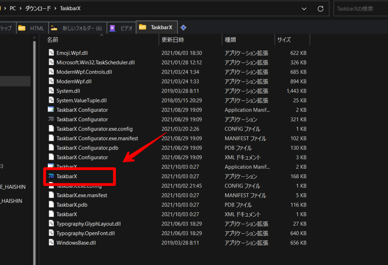Click the 1,443 KB size value
388x265 pixels.
(296, 91)
